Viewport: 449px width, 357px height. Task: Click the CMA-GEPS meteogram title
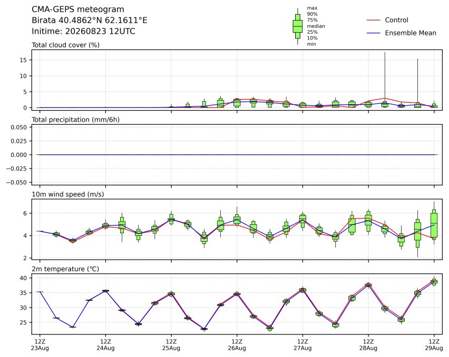click(x=78, y=9)
